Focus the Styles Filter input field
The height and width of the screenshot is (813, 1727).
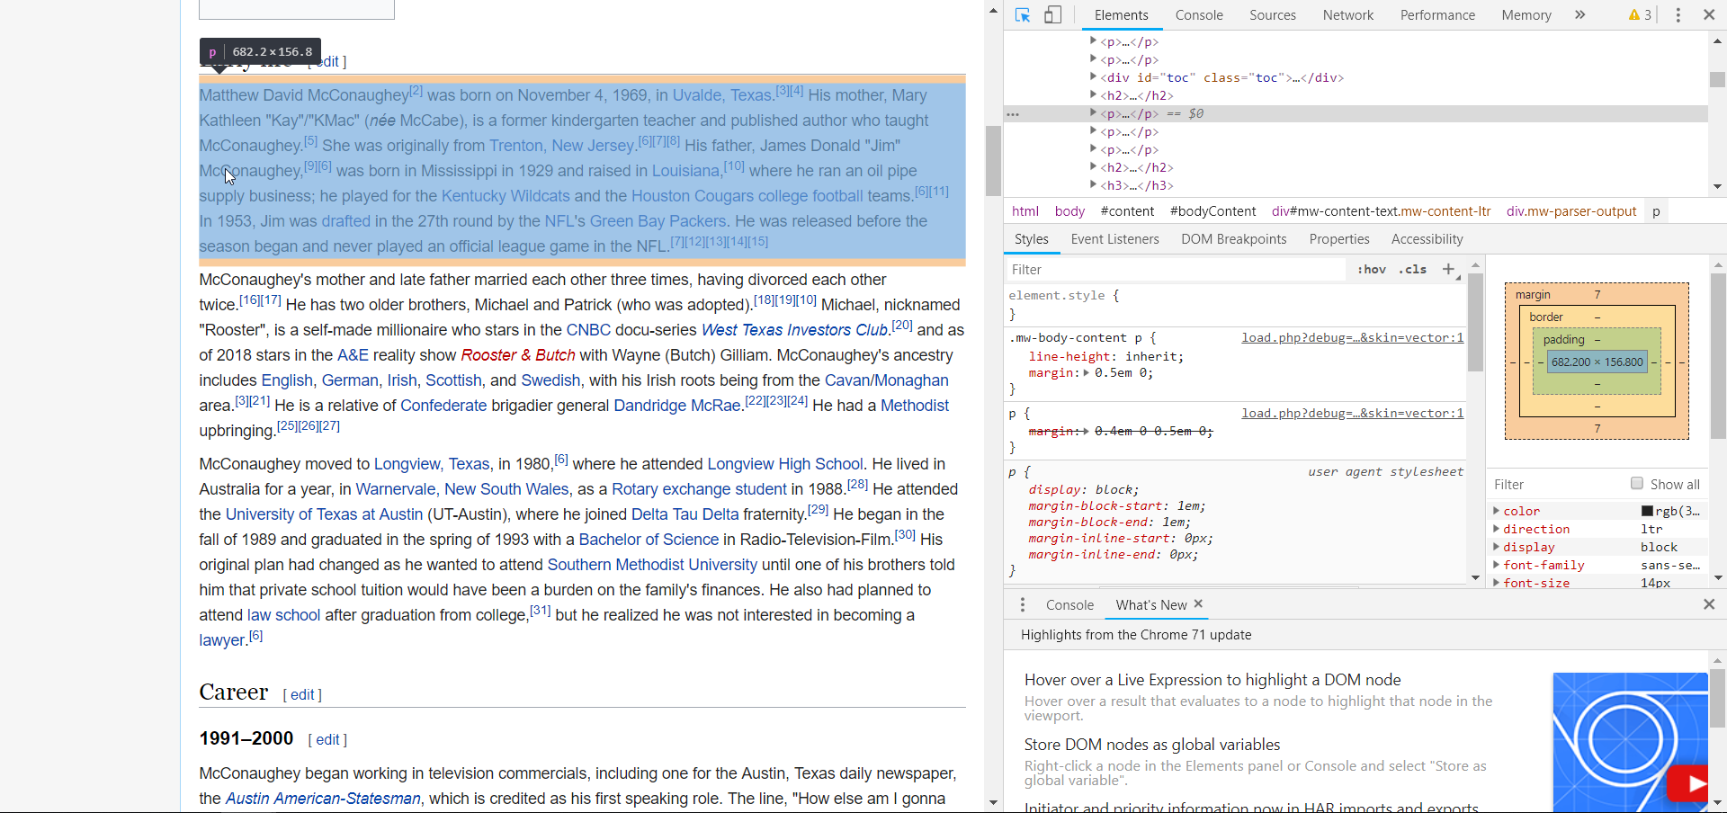point(1174,269)
